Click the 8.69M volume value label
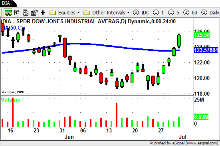220x146 pixels. coord(201,117)
